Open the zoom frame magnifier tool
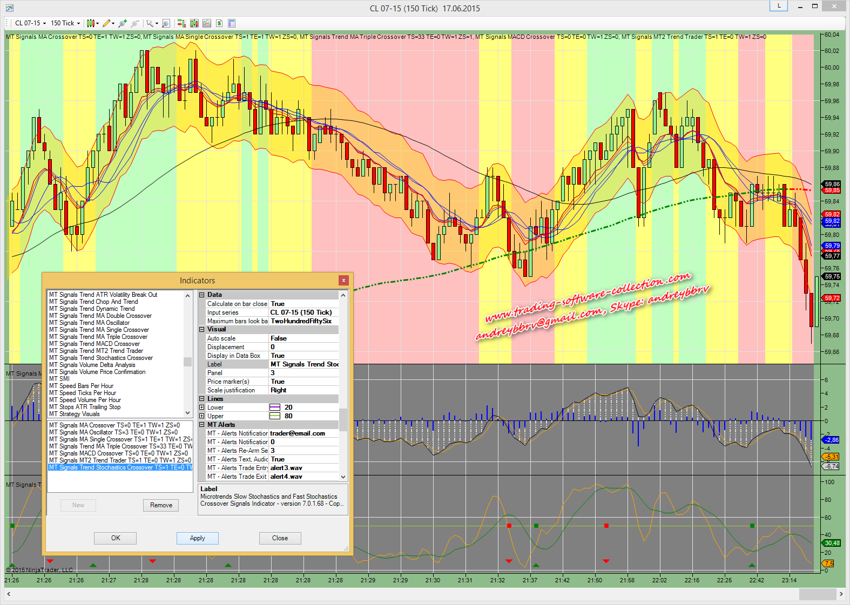 [x=166, y=23]
